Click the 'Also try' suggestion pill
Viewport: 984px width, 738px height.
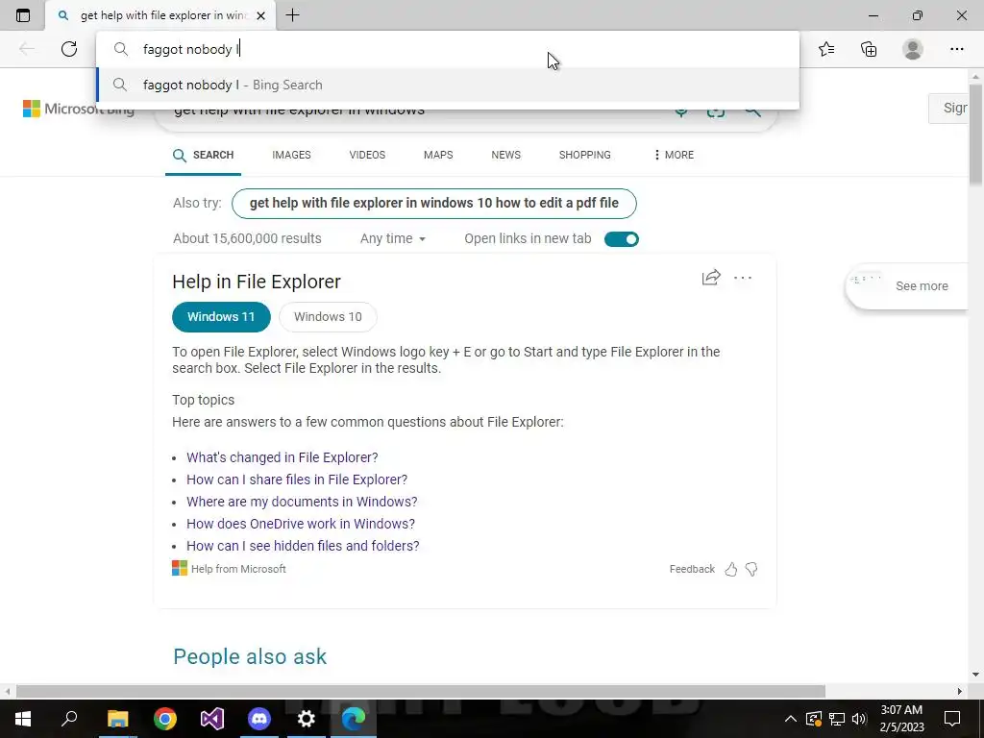pos(434,204)
